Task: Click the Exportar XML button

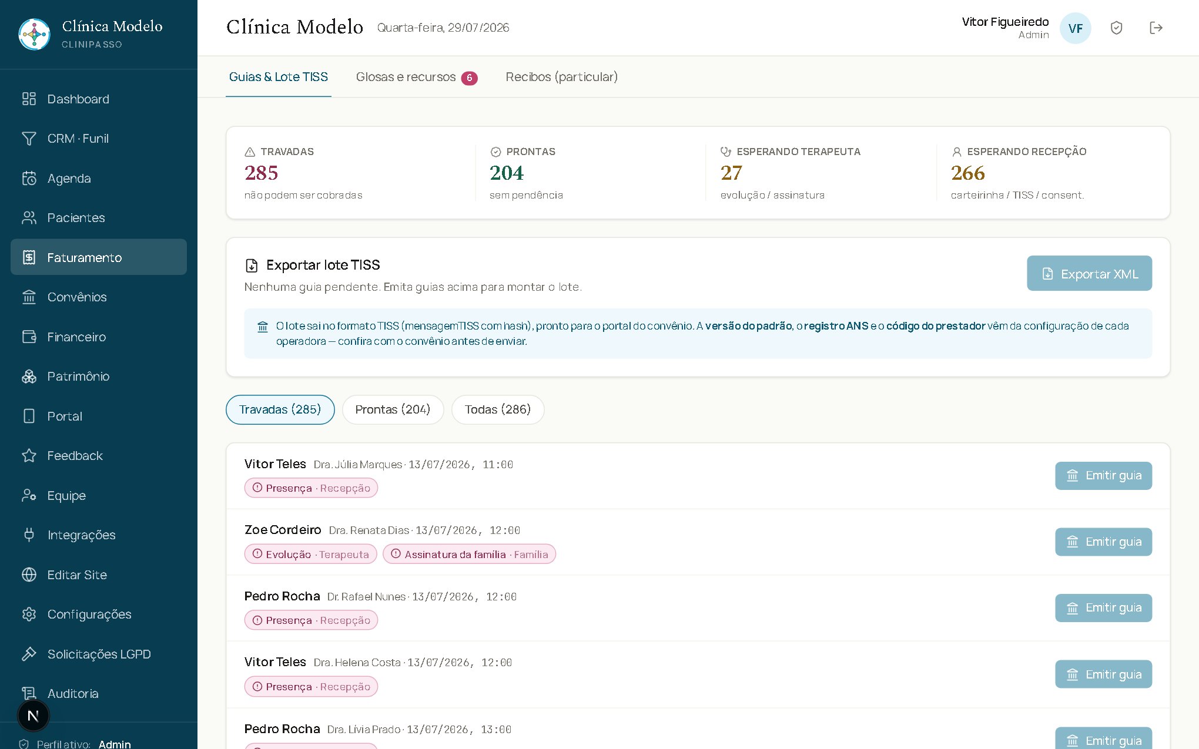Action: pyautogui.click(x=1089, y=273)
